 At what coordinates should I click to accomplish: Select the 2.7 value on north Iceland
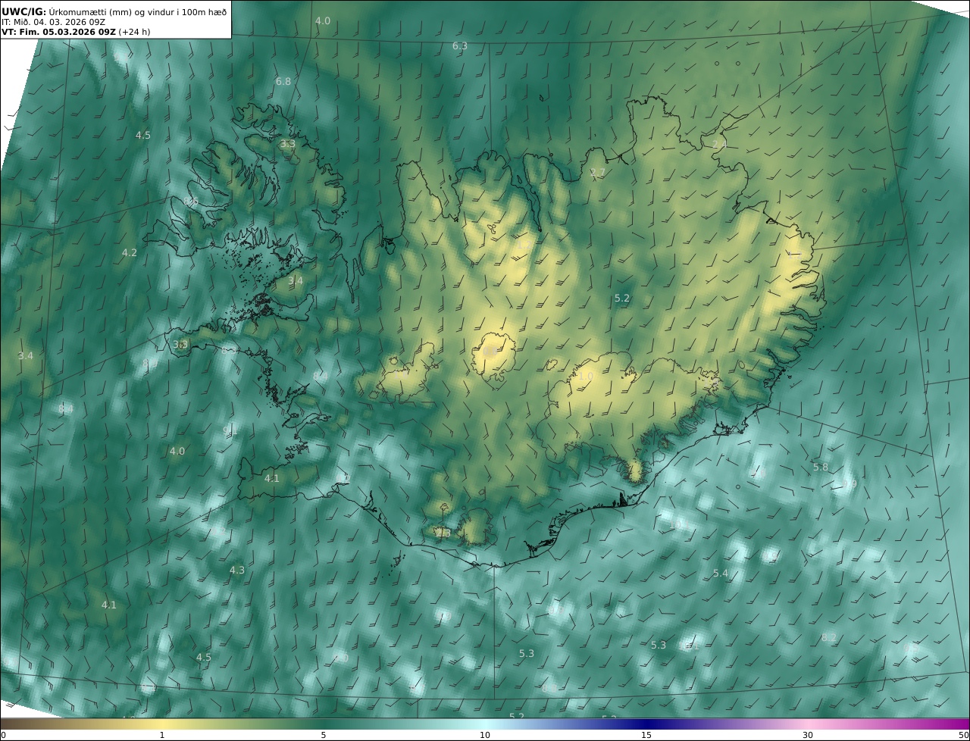[598, 173]
